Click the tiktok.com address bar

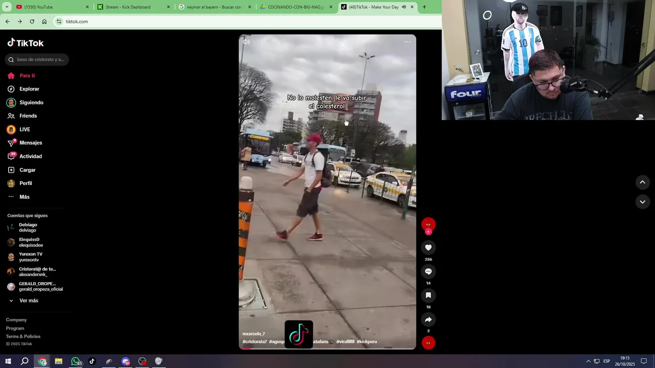coord(246,21)
